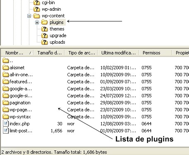Click the pagination folder icon

[x=6, y=103]
